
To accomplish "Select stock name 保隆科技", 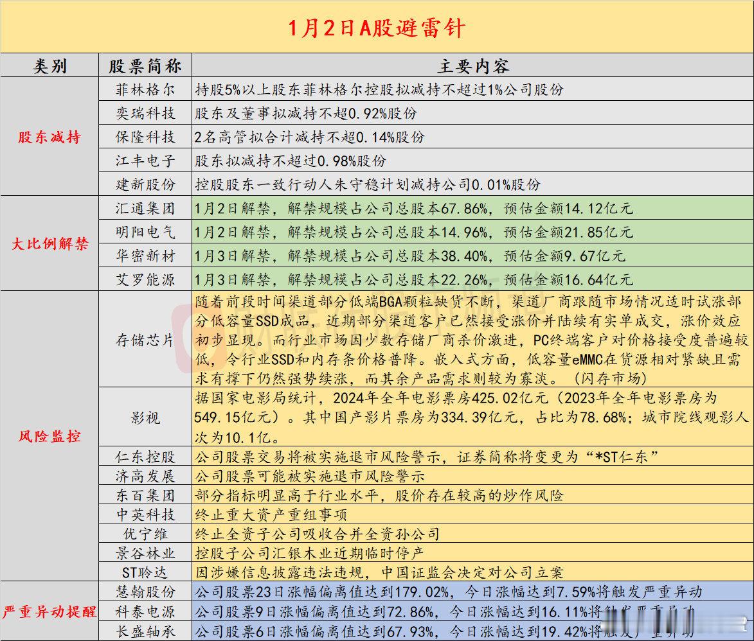I will [x=145, y=137].
